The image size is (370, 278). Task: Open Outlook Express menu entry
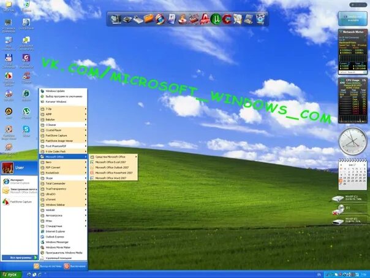[63, 237]
